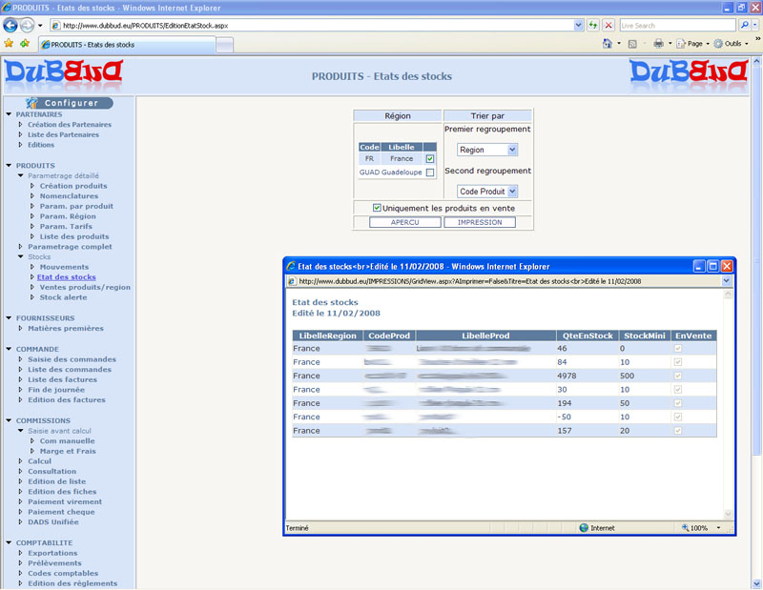Click the APERCU button

click(405, 222)
